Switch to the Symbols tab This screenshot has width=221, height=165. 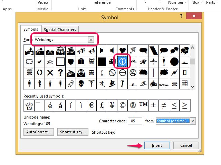pos(31,29)
